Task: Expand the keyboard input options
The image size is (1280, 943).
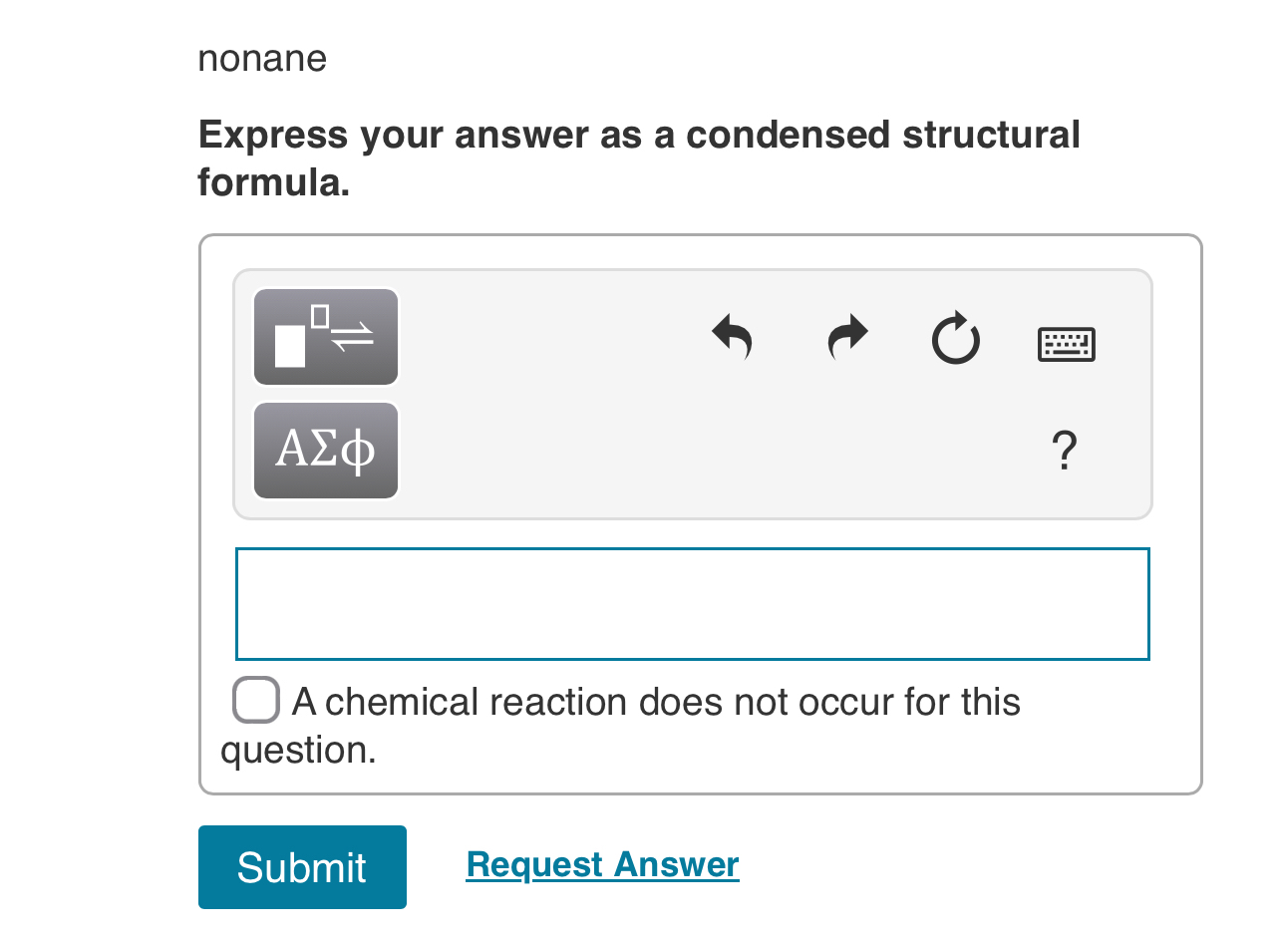Action: pos(1066,343)
